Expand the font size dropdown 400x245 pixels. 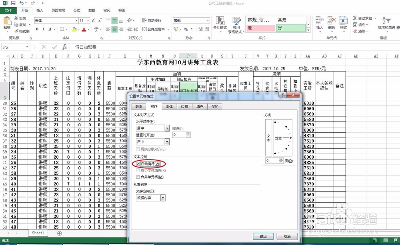click(x=88, y=20)
